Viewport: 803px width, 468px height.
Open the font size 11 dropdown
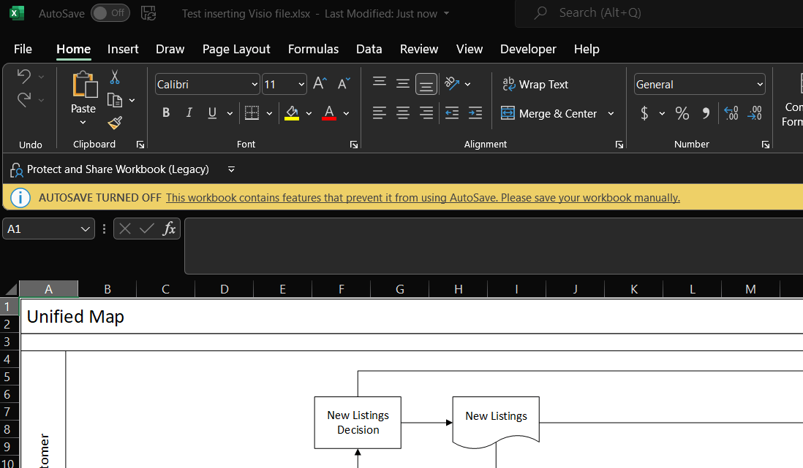tap(301, 85)
